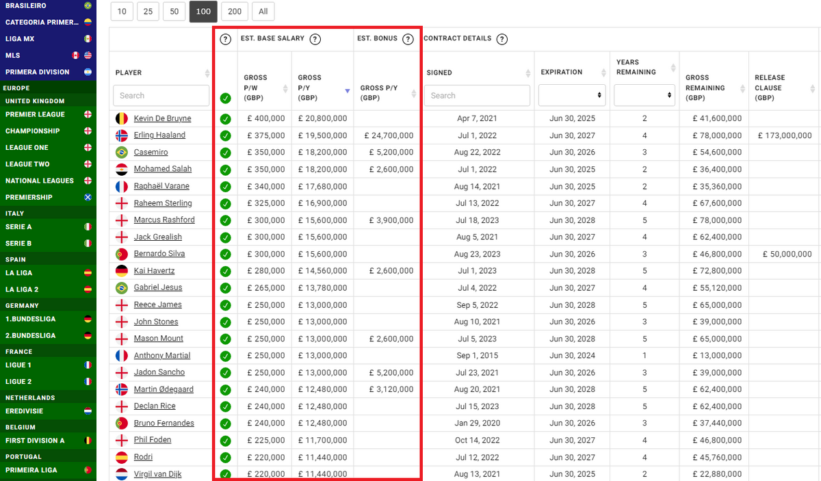821x481 pixels.
Task: Click Anthony Martial's Sep 1, 2015 signed date
Action: [478, 356]
